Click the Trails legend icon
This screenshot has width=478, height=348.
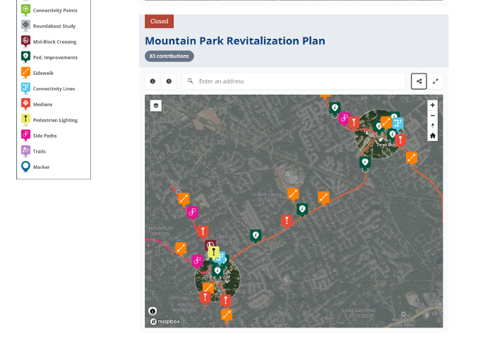[x=25, y=151]
